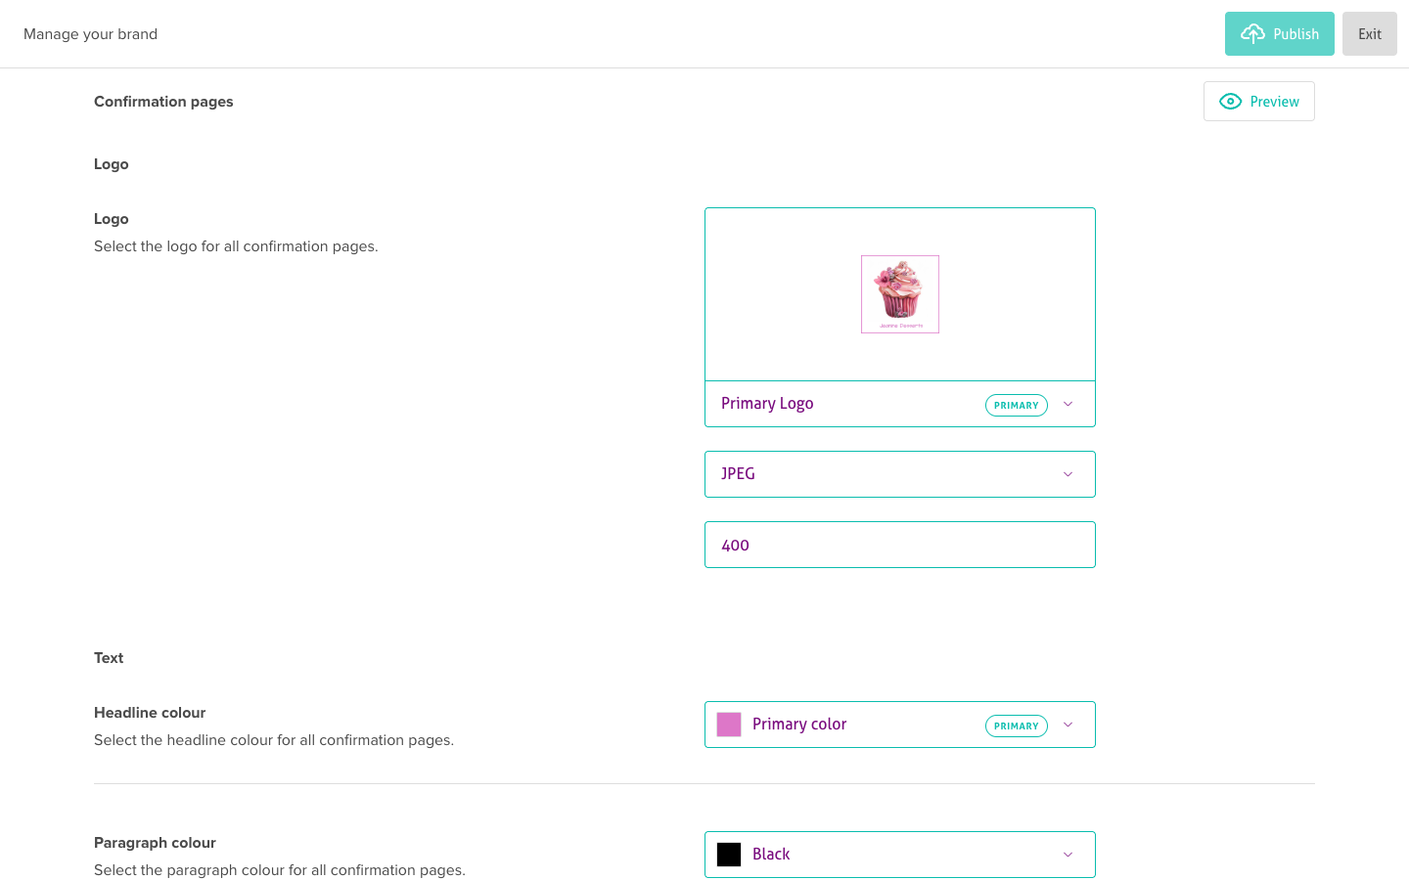1409x880 pixels.
Task: Click the 'Confirmation pages' heading
Action: (163, 102)
